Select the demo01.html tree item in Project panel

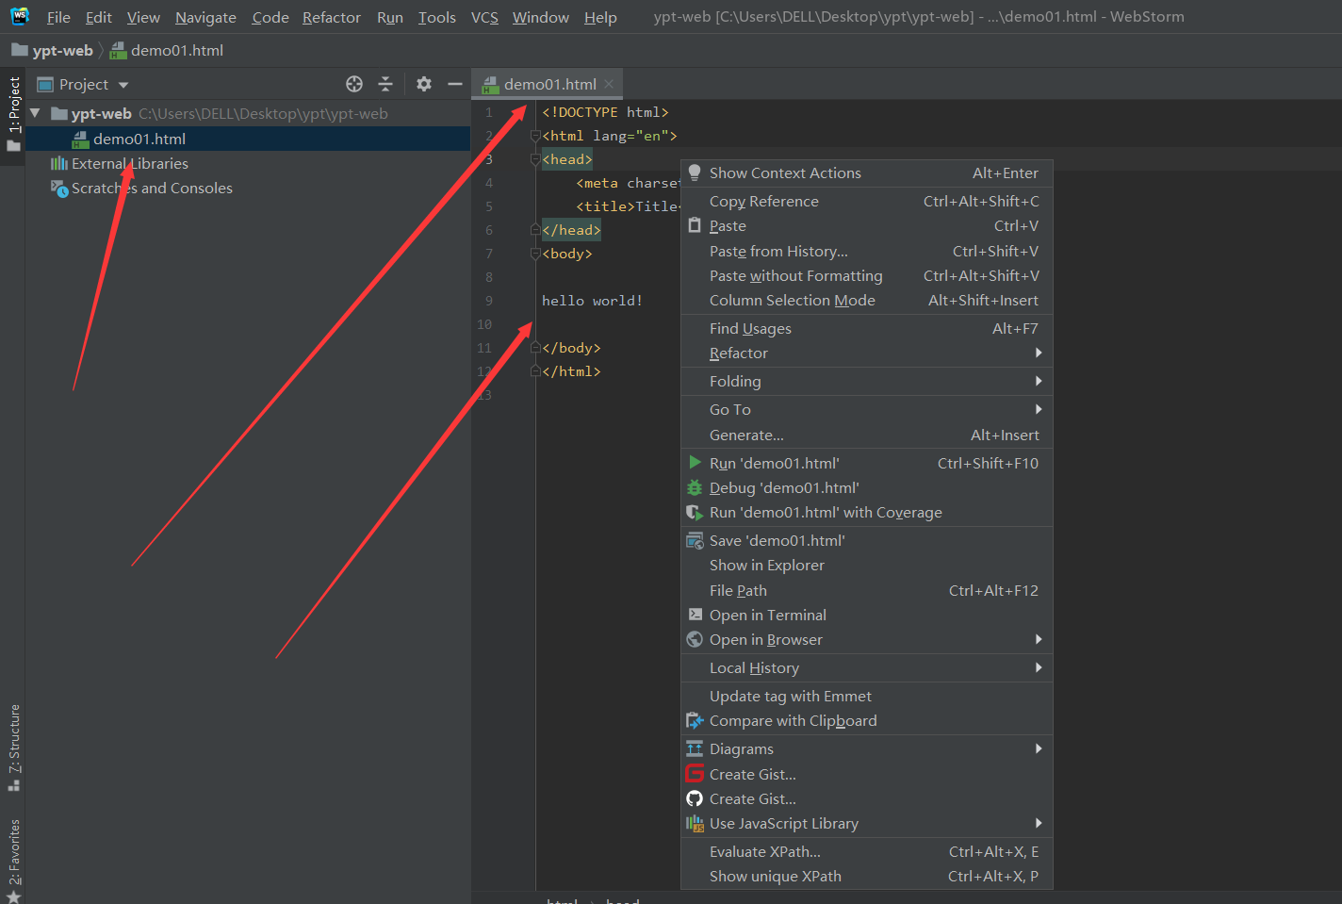tap(139, 138)
